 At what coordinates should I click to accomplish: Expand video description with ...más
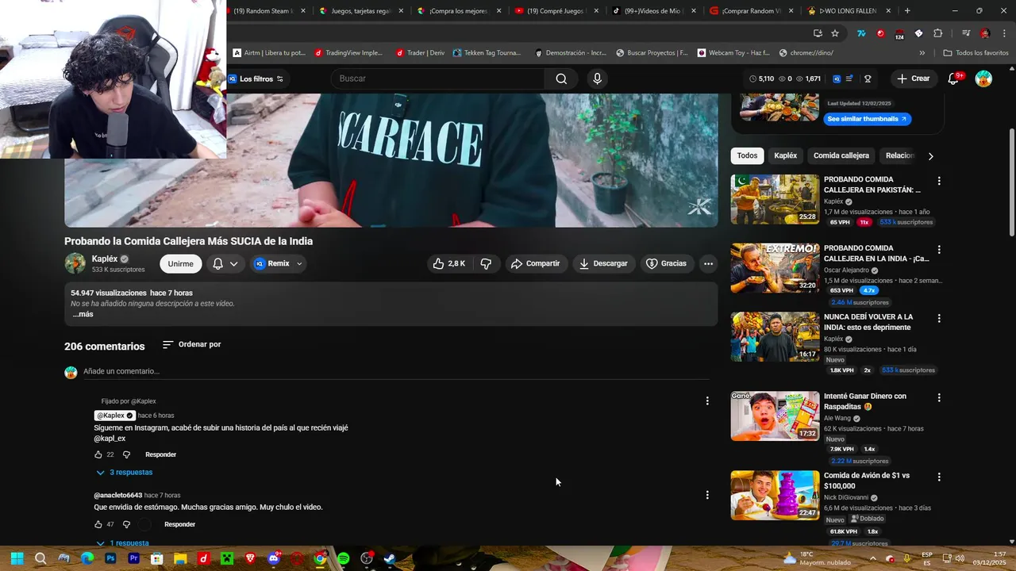[83, 314]
